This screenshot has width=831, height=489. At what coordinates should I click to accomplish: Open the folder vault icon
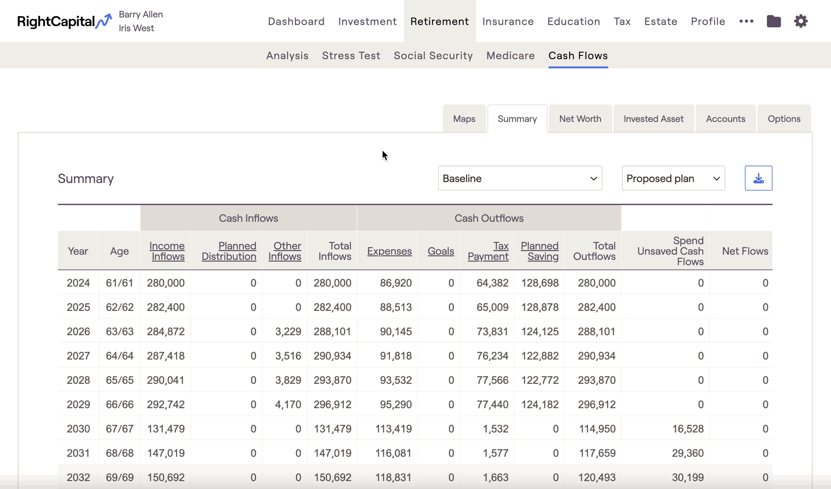click(773, 21)
